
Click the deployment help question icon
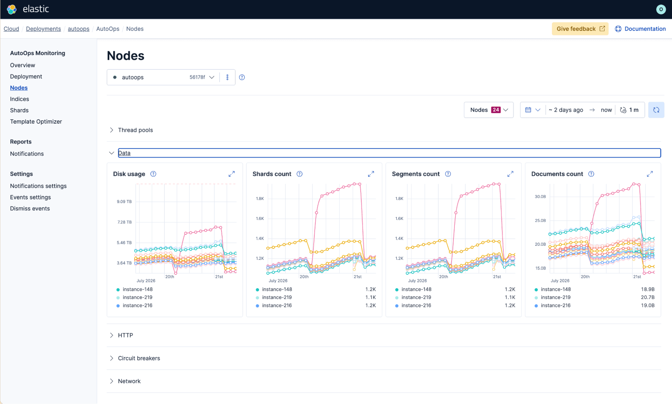click(242, 77)
